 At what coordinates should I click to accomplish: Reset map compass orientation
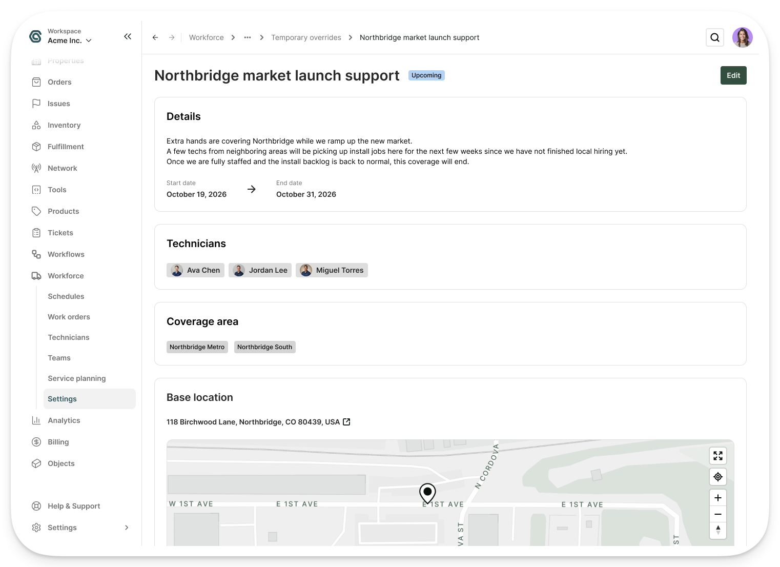[x=718, y=530]
